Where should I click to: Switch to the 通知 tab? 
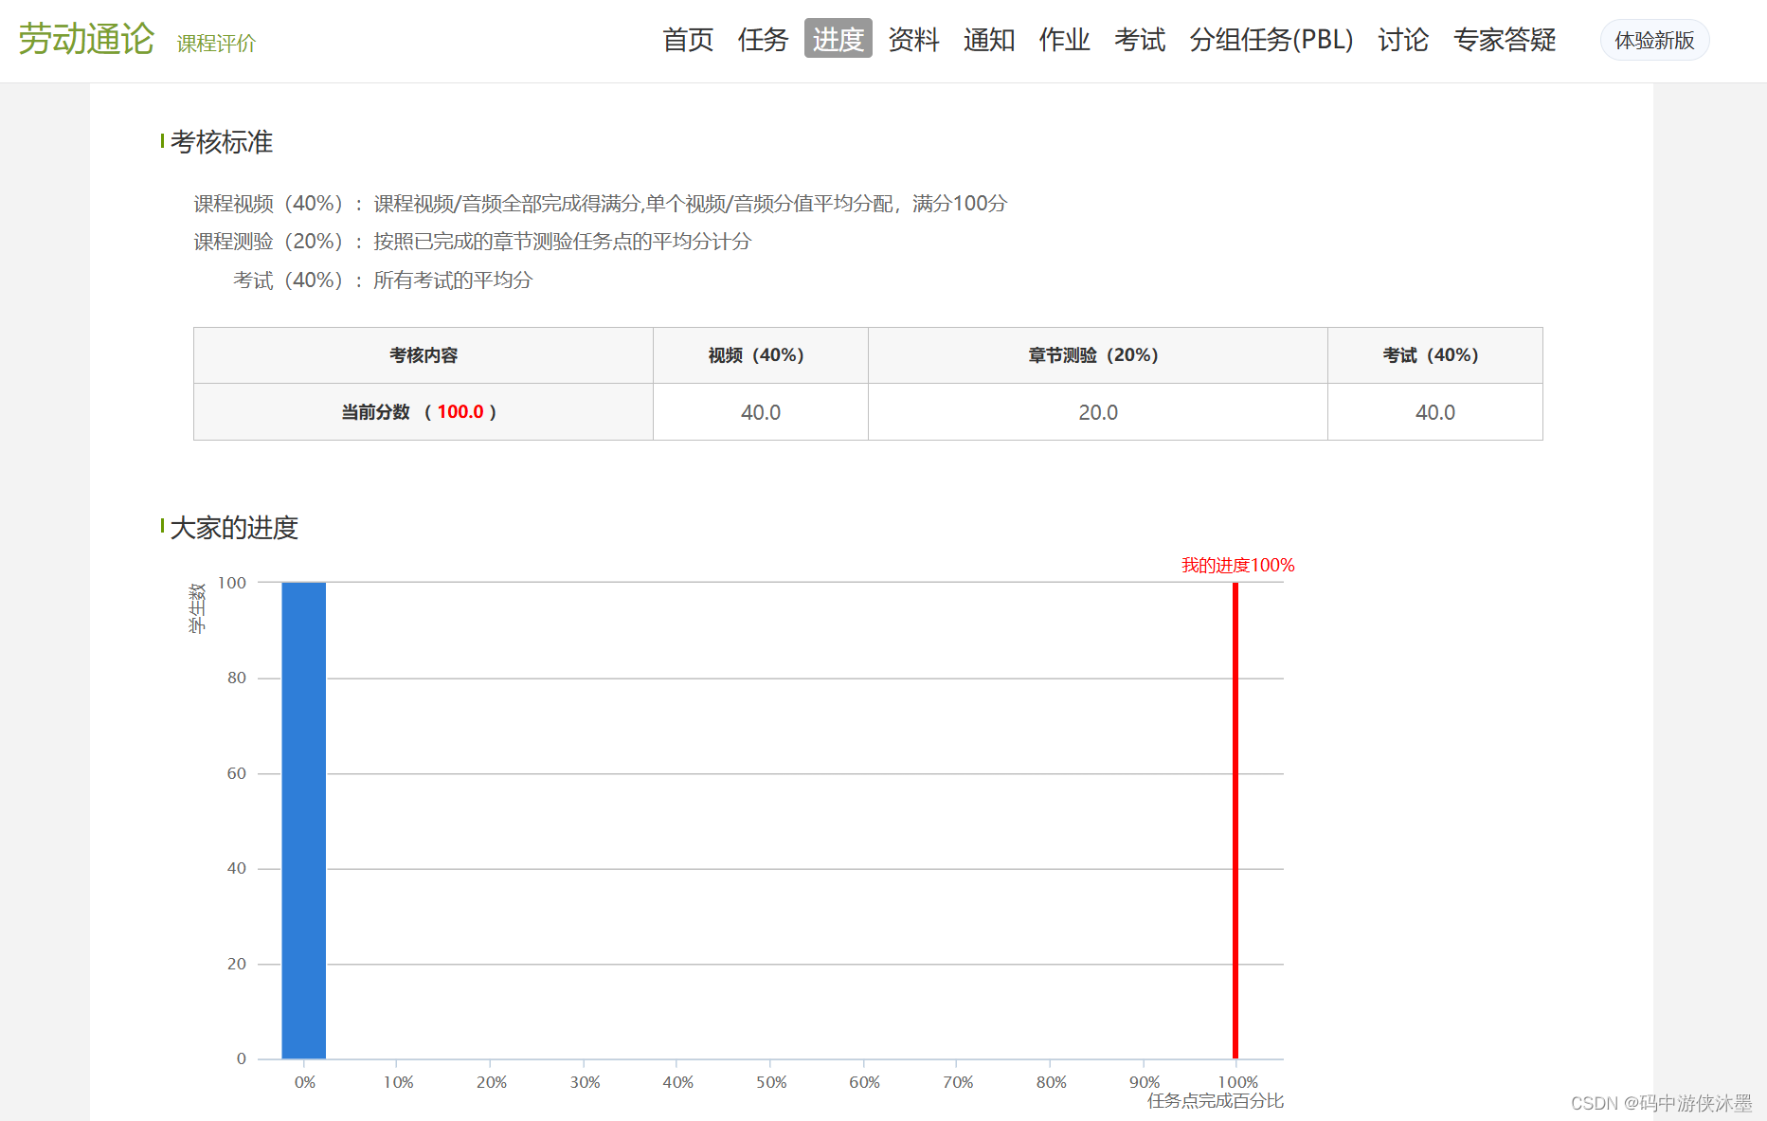point(989,40)
